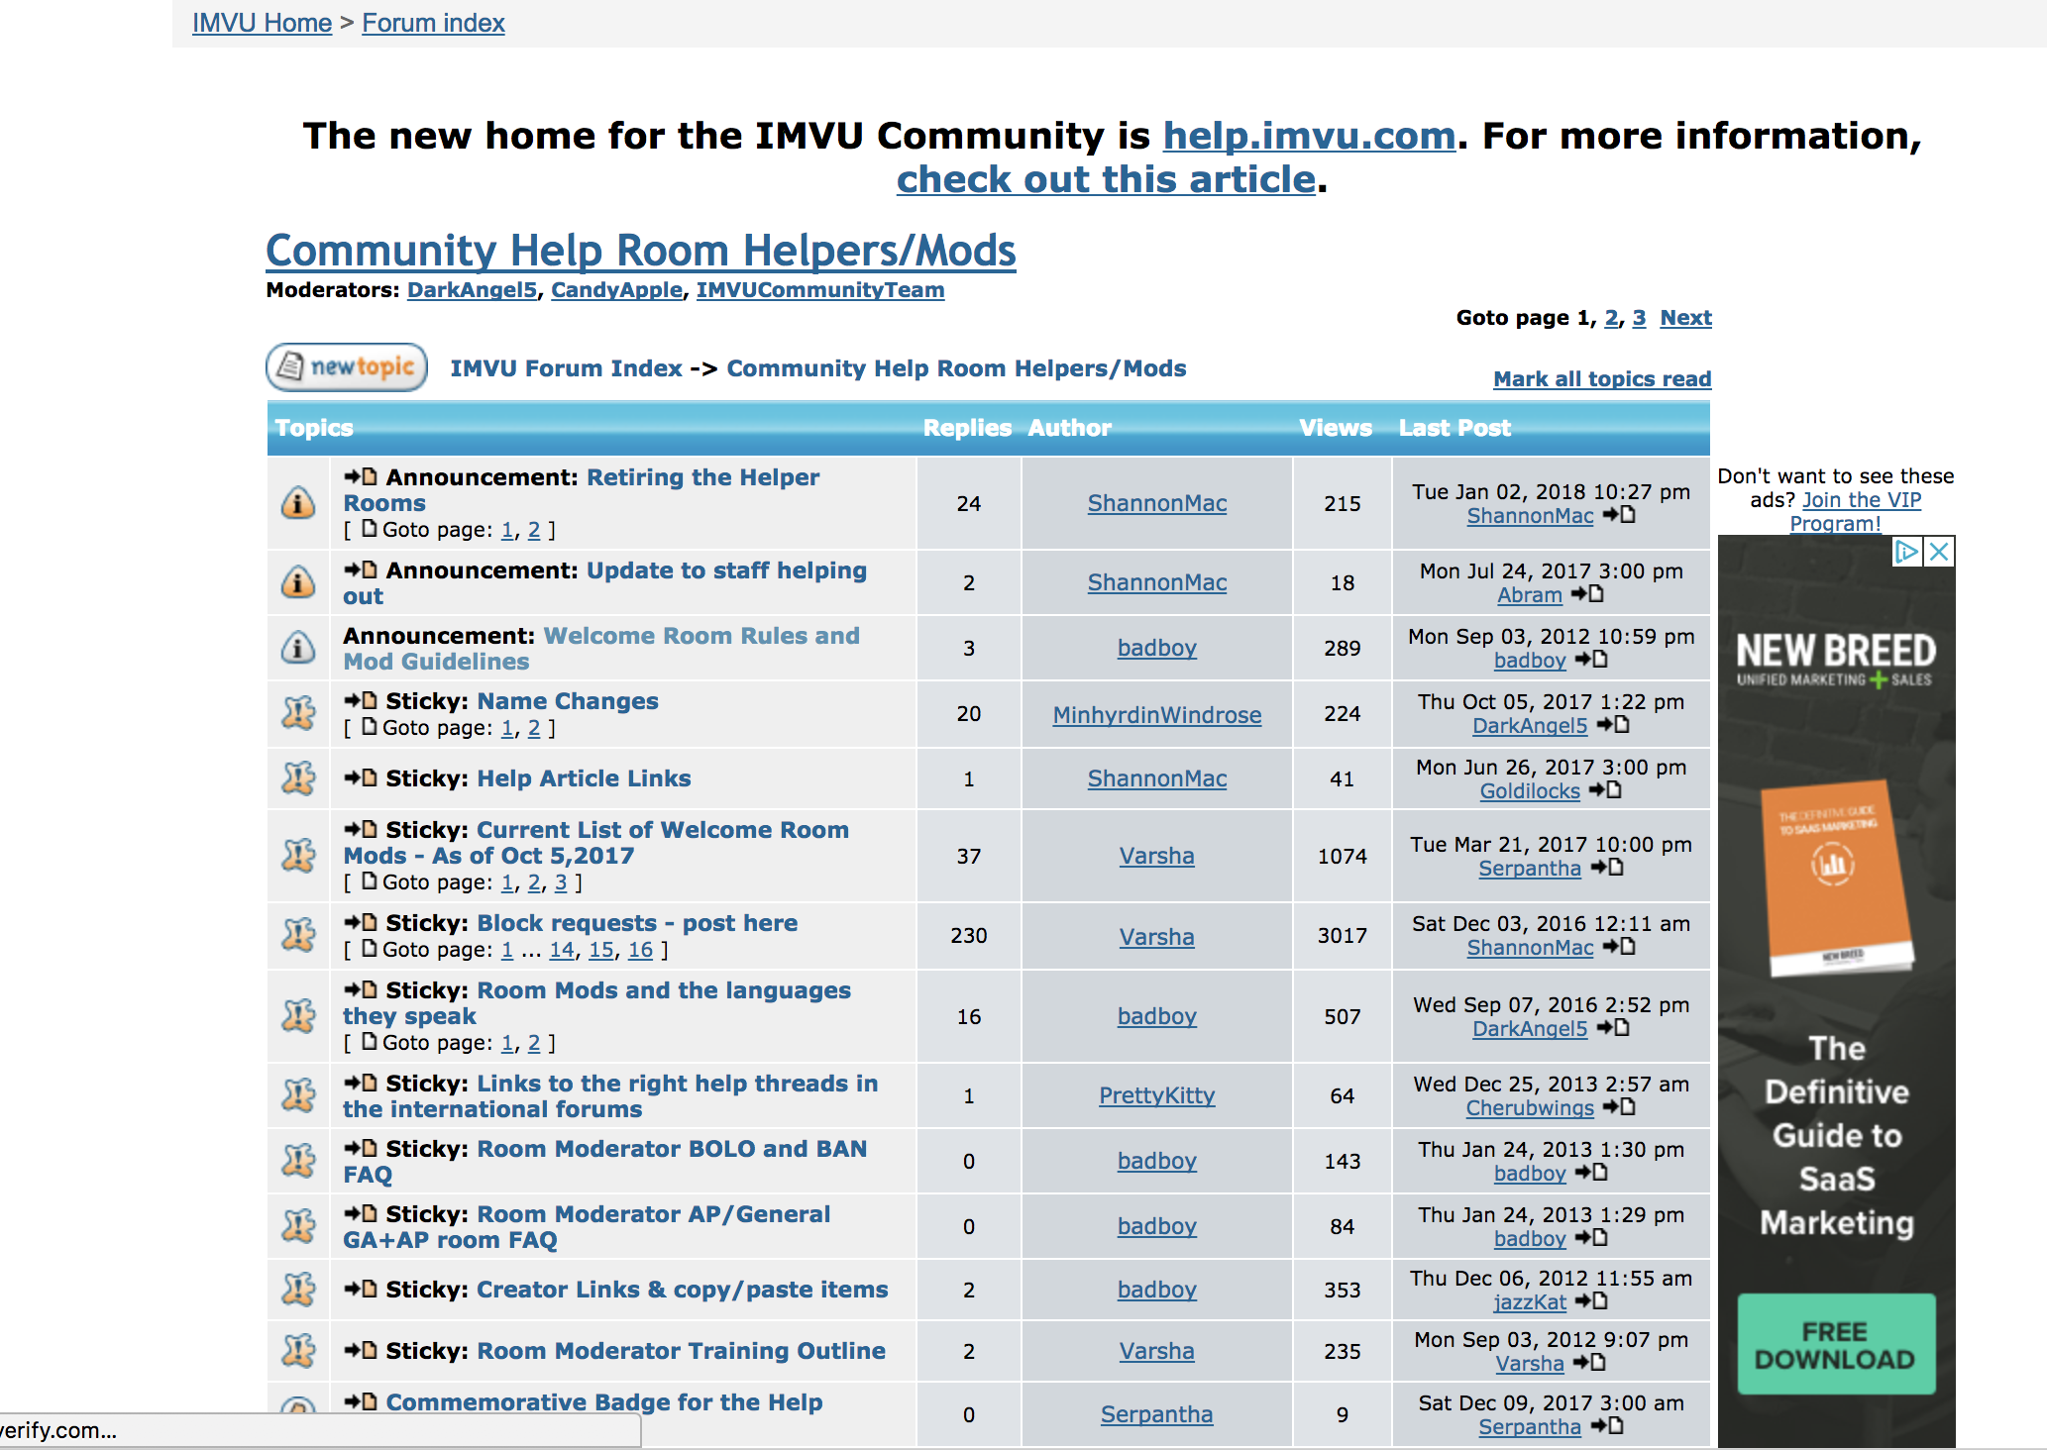Open Forum index breadcrumb link

[x=433, y=23]
